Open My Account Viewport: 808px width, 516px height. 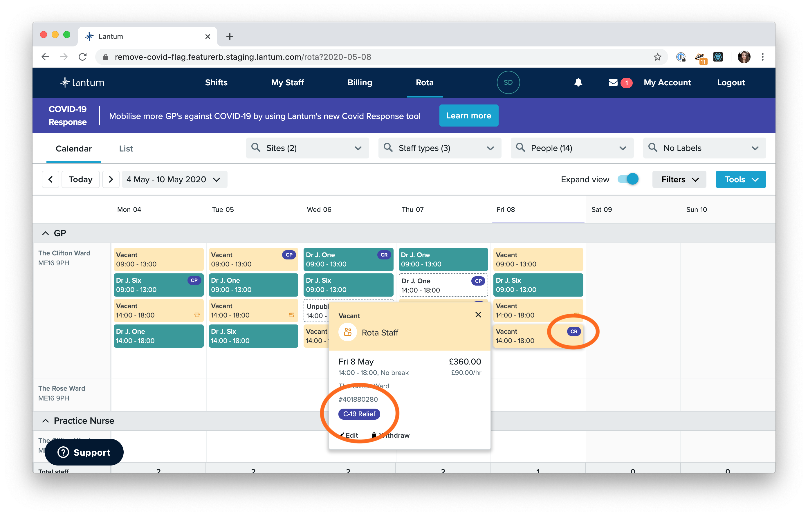[667, 82]
